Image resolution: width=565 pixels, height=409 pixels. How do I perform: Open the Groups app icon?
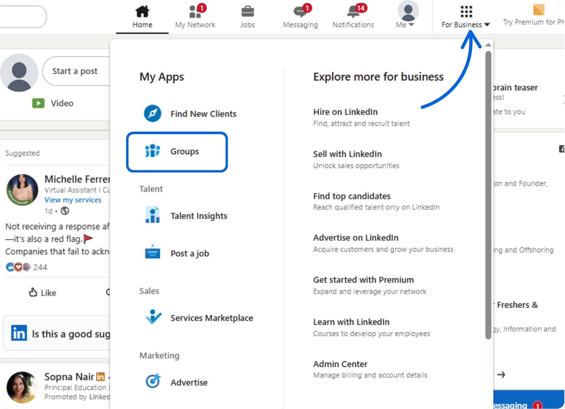[152, 151]
